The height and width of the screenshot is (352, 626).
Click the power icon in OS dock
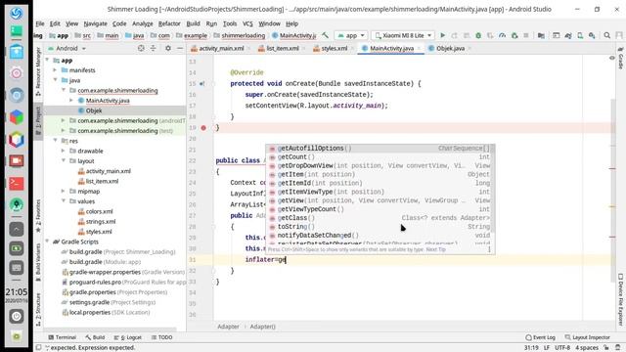(17, 317)
